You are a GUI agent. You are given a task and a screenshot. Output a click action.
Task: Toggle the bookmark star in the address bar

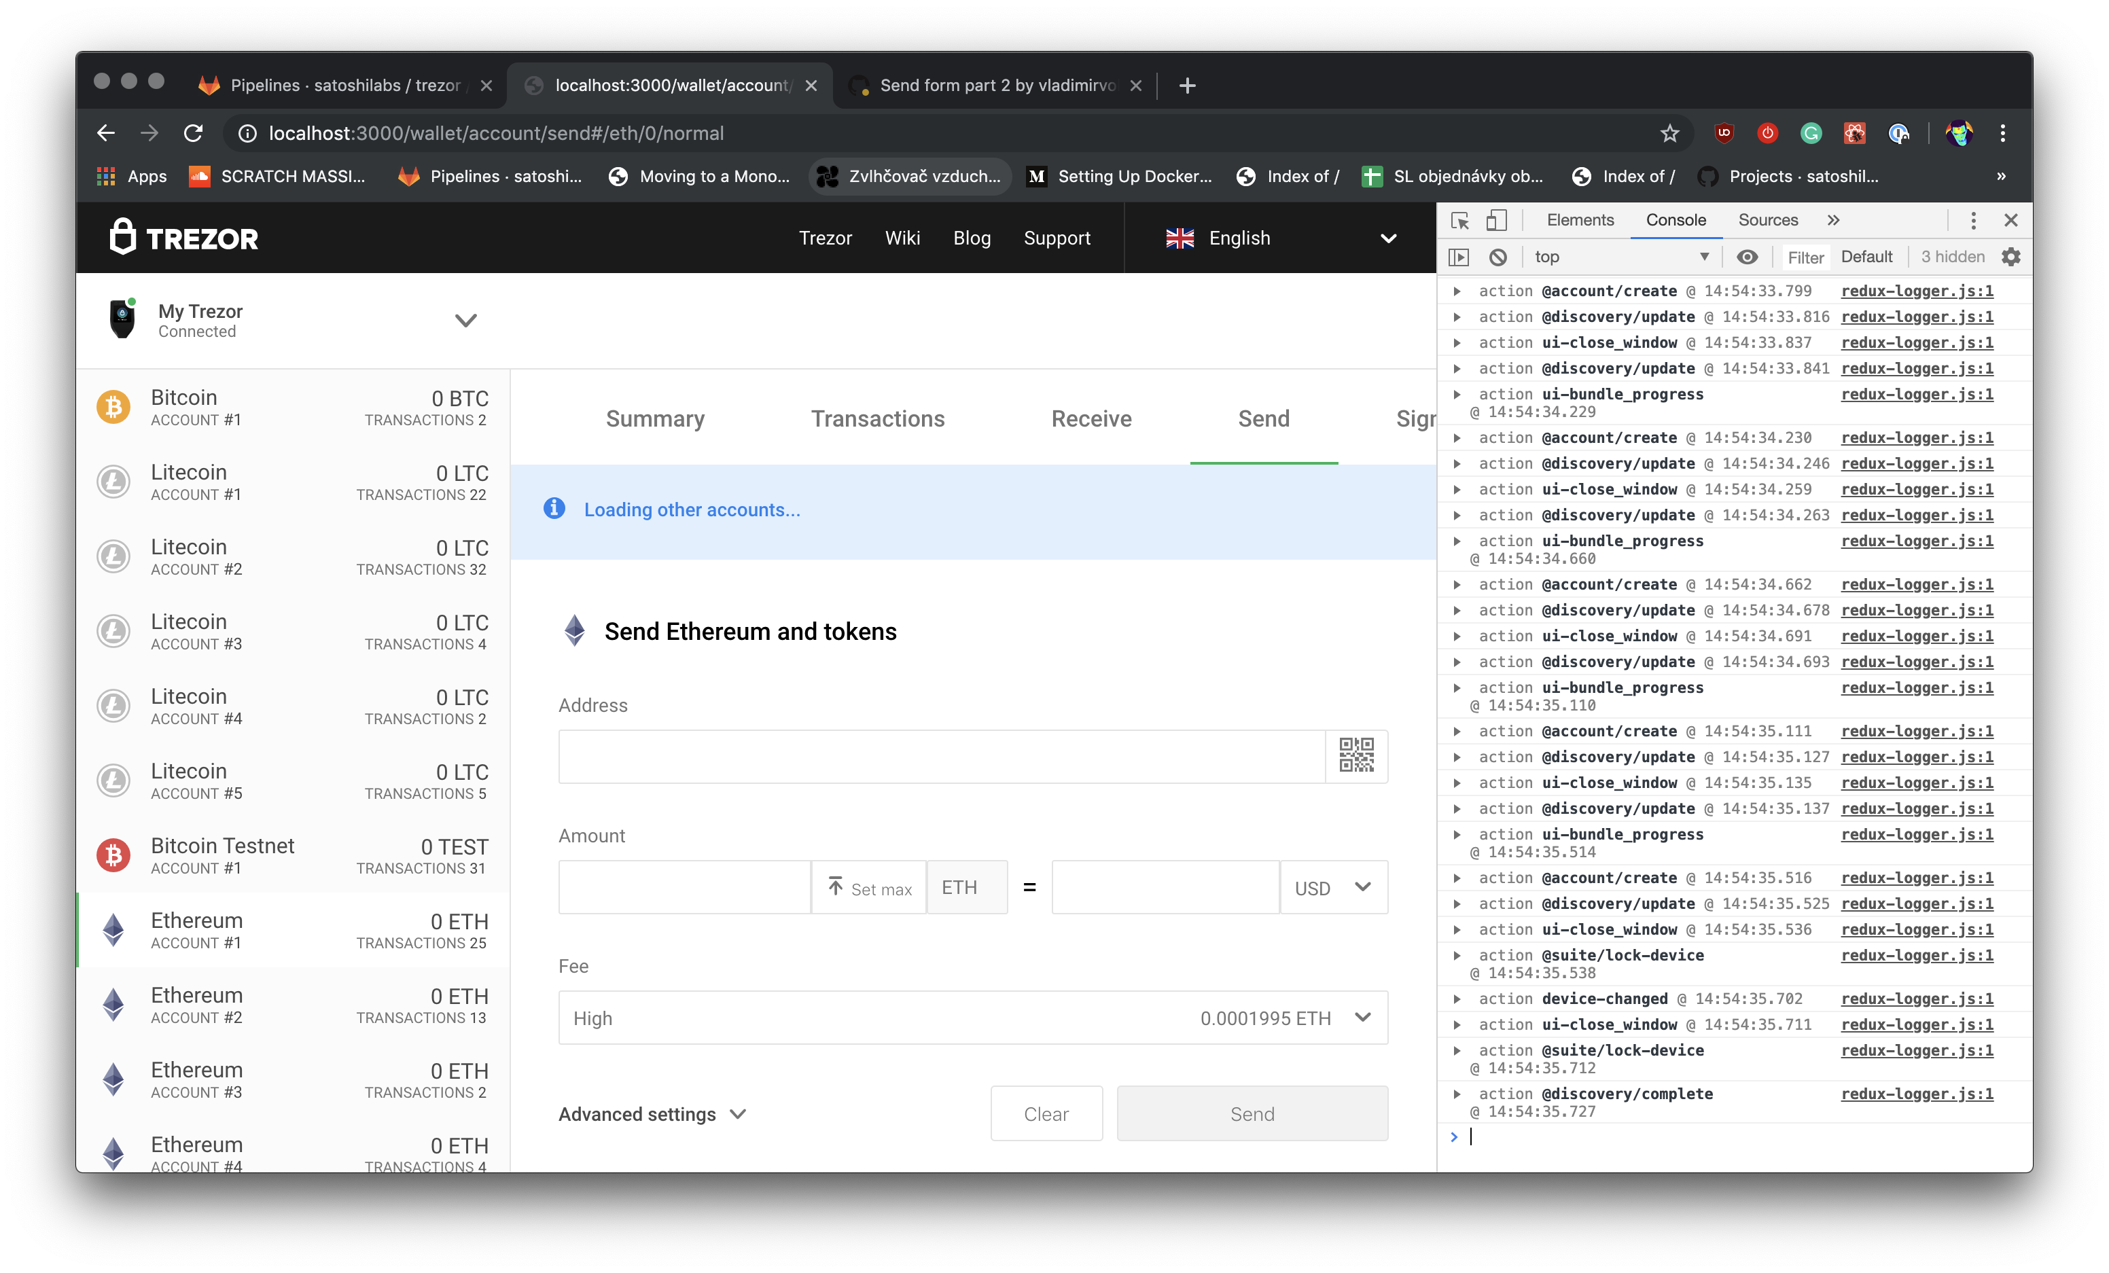tap(1670, 133)
